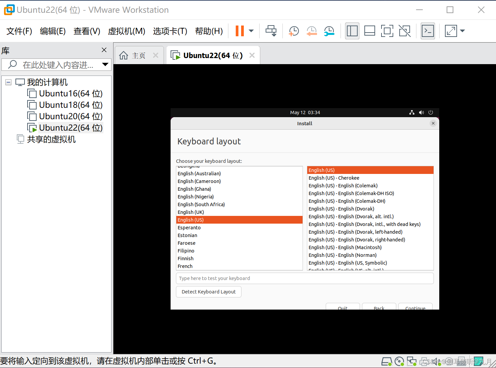Pause the virtual machine with the orange pause icon
This screenshot has width=496, height=368.
click(x=239, y=31)
